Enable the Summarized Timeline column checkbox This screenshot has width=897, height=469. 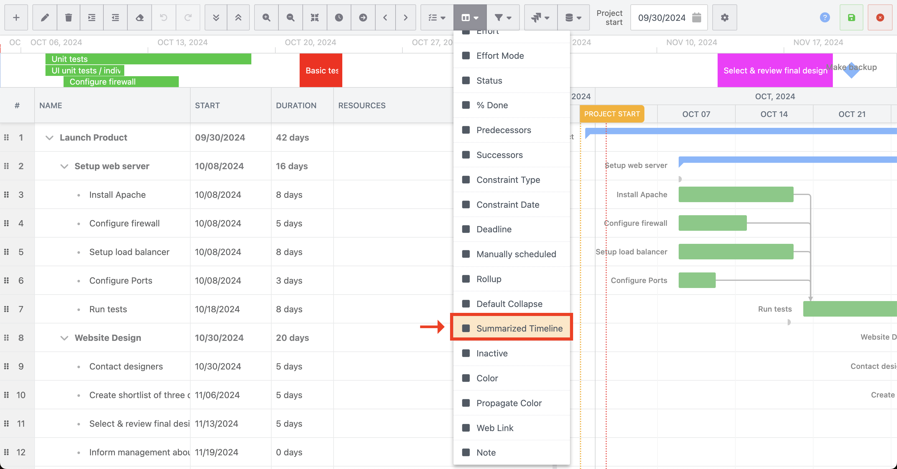[x=466, y=328]
